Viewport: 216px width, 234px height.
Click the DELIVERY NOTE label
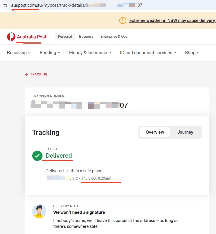66,206
